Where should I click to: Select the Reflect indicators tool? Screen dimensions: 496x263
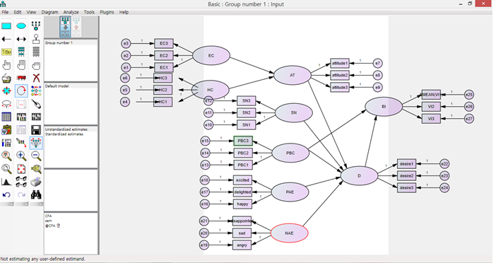click(x=36, y=90)
